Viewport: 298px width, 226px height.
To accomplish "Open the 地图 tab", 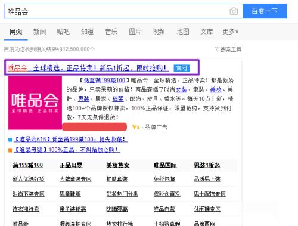I will tap(183, 32).
